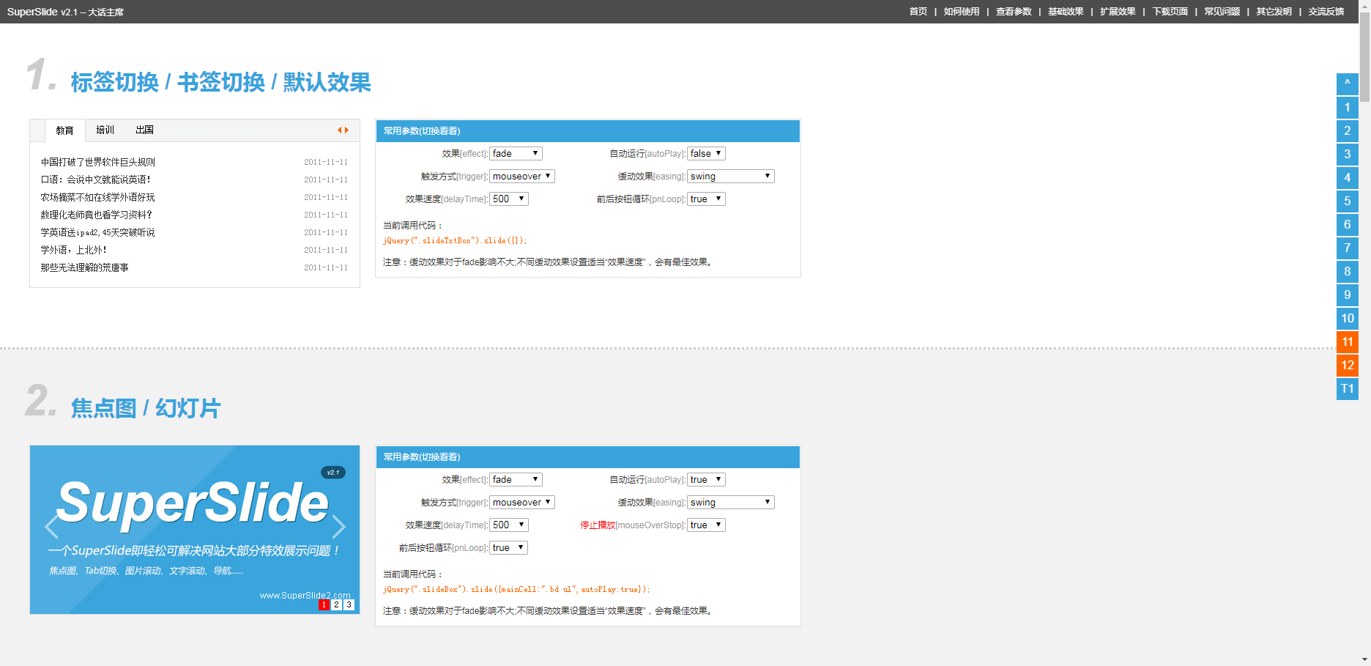
Task: Open the effect dropdown in section 1
Action: [516, 153]
